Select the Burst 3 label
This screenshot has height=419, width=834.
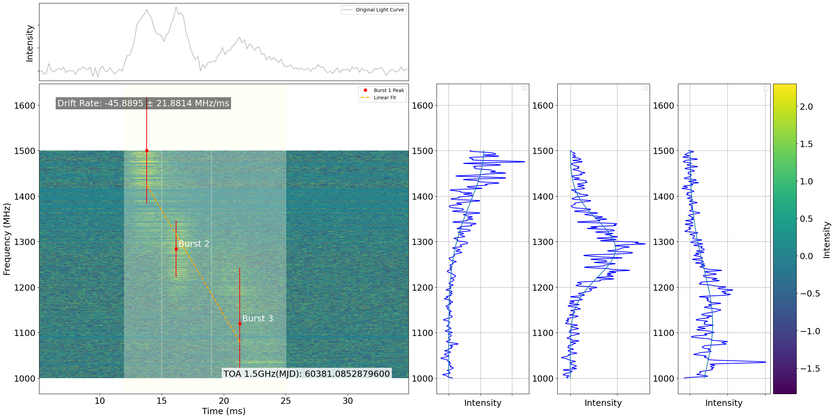(x=258, y=319)
